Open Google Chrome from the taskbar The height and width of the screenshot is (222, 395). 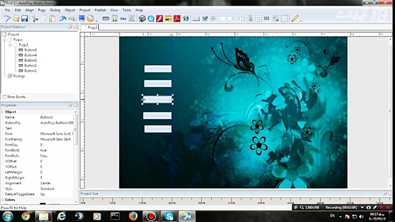pyautogui.click(x=25, y=216)
